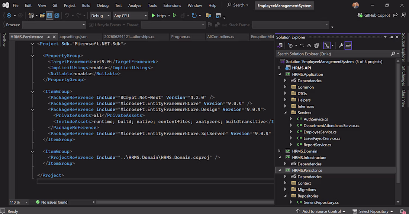Open GitHub Copilot from the title bar
The width and height of the screenshot is (409, 214).
[x=374, y=15]
